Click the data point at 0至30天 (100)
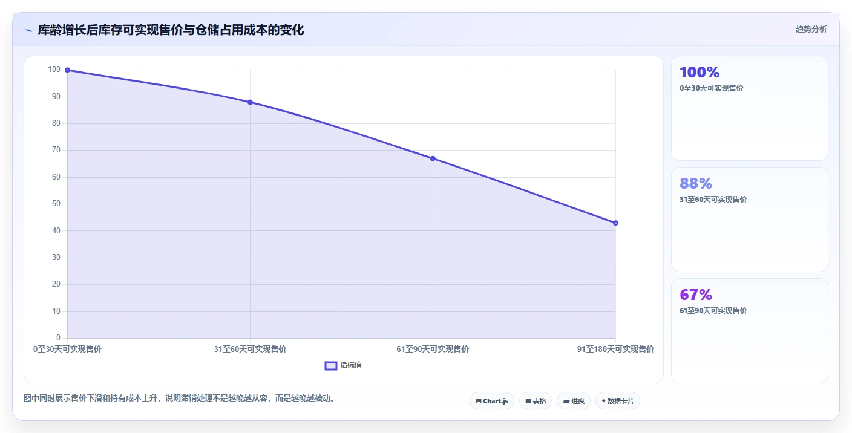This screenshot has width=852, height=433. 67,70
